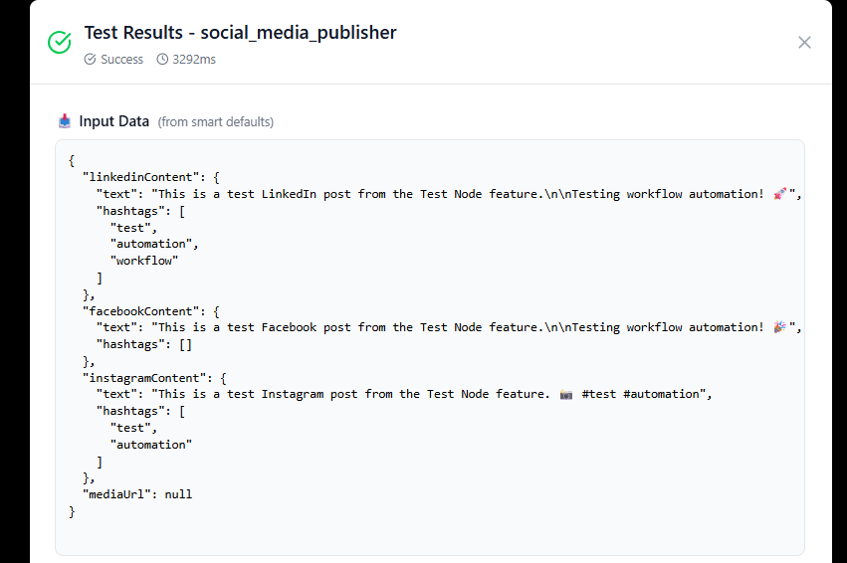The height and width of the screenshot is (563, 847).
Task: Click the small Success status check icon
Action: pos(91,60)
